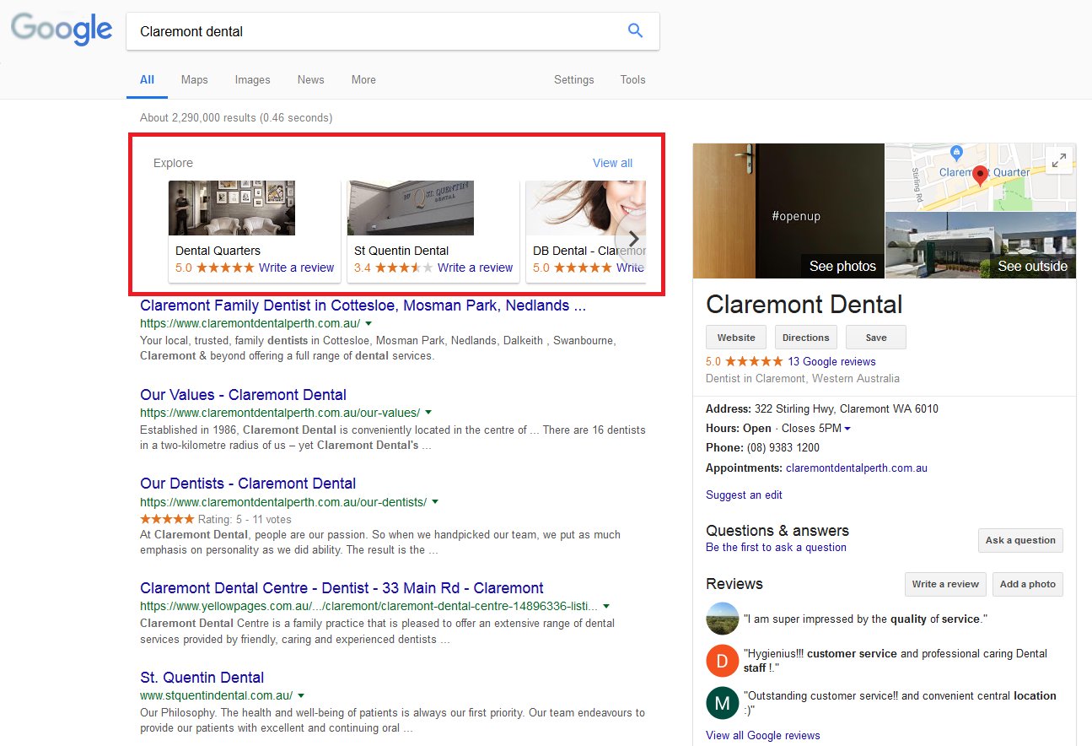This screenshot has height=746, width=1092.
Task: Open See outside street view thumbnail
Action: [981, 246]
